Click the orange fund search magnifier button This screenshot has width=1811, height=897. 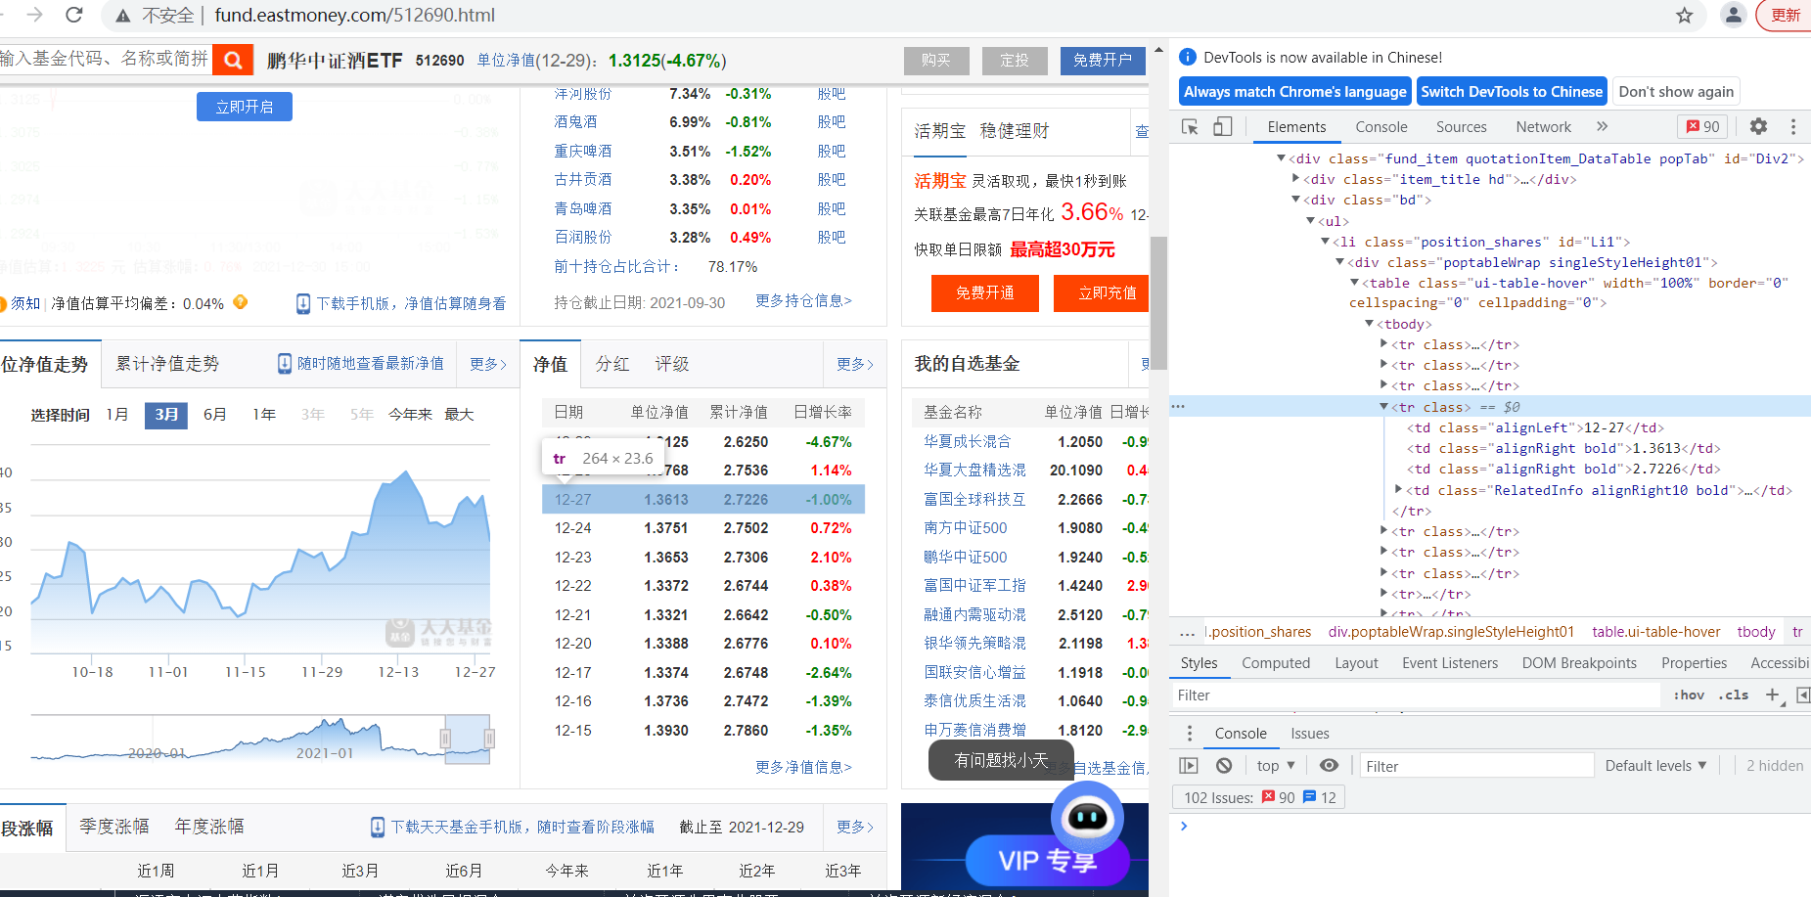233,61
